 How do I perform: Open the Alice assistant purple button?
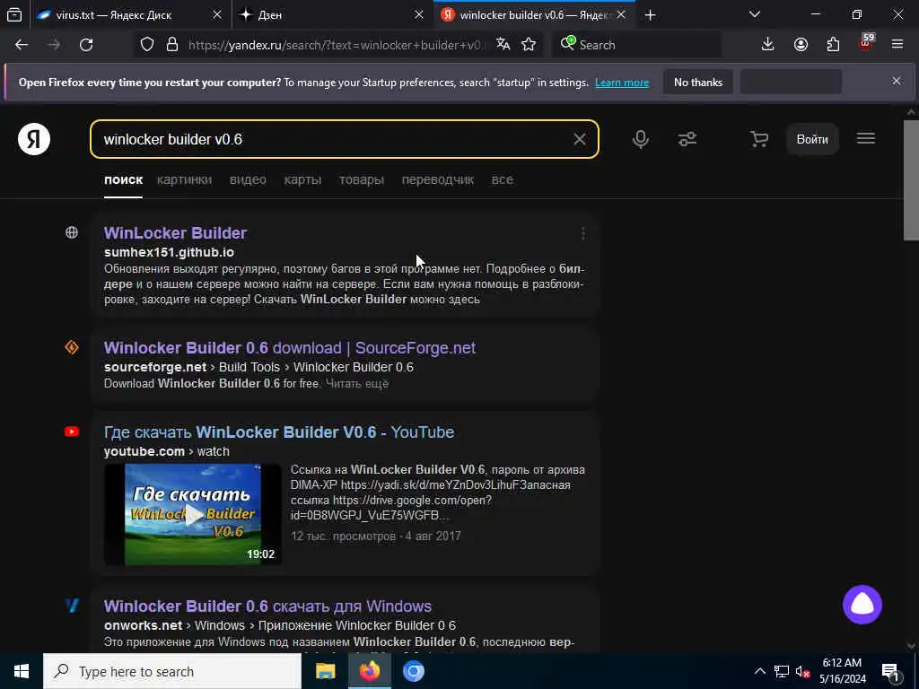pos(862,605)
